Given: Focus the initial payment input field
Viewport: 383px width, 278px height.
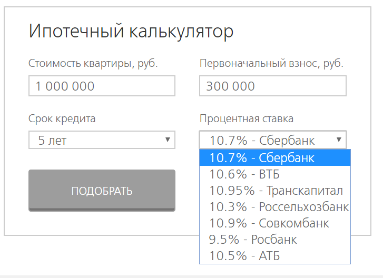Looking at the screenshot, I should point(273,86).
